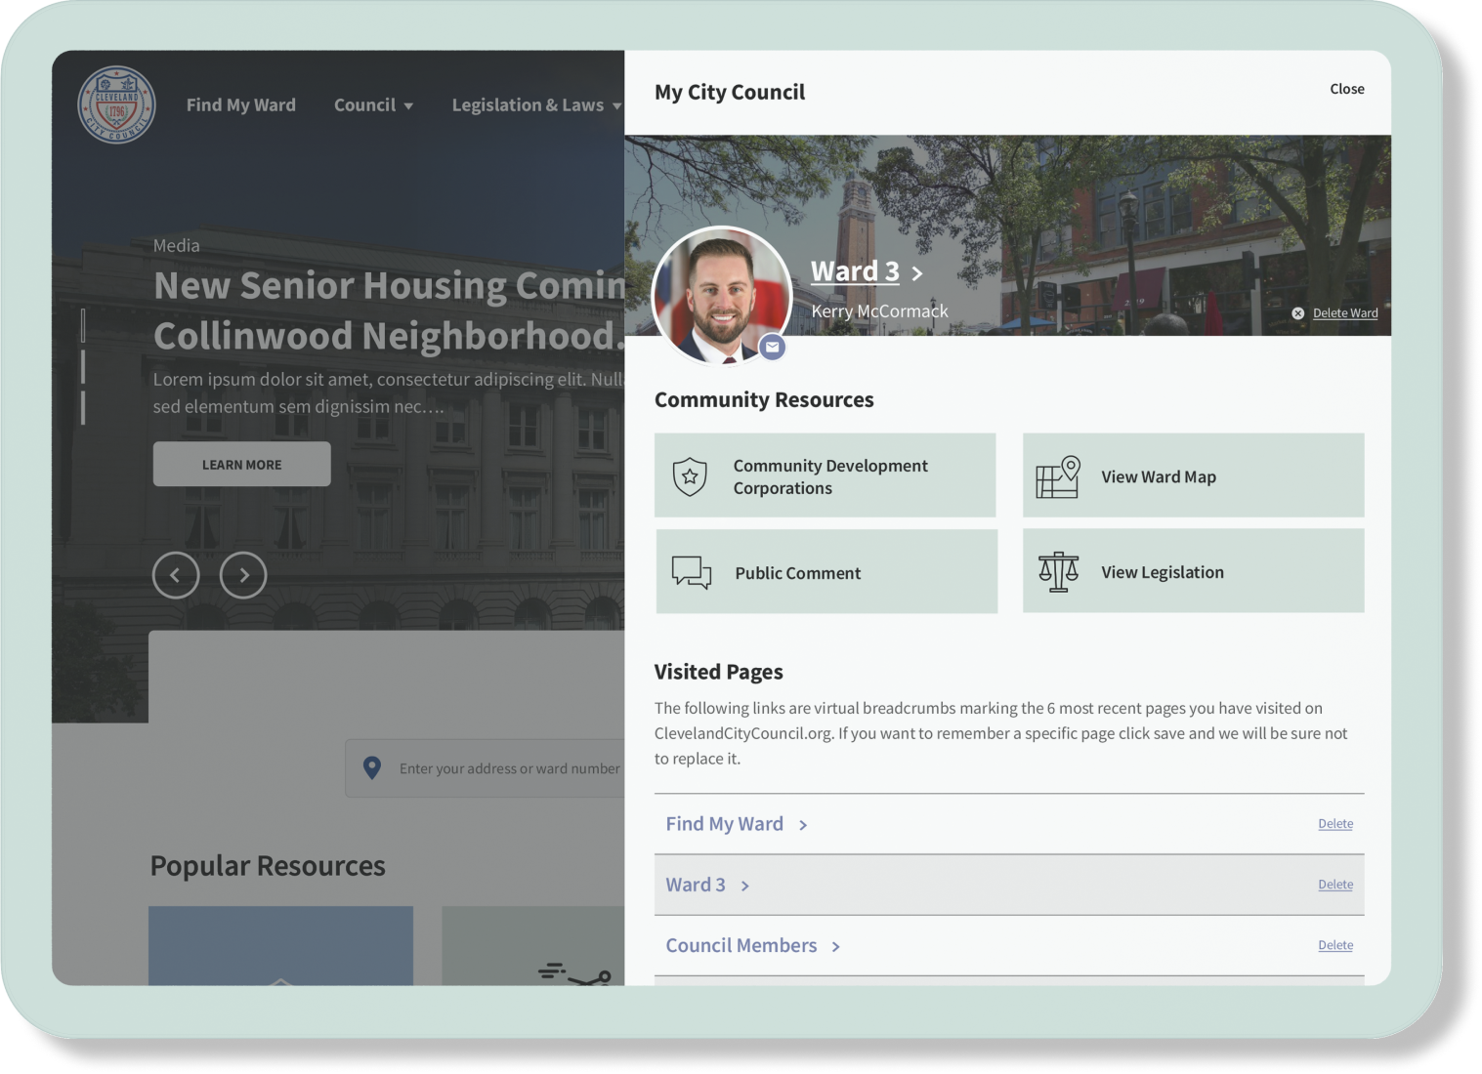Select the first carousel slide indicator
1482x1074 pixels.
[83, 325]
